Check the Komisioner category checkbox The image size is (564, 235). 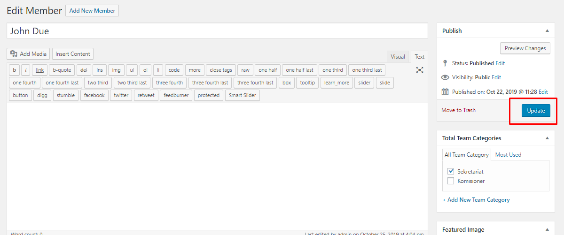point(451,181)
